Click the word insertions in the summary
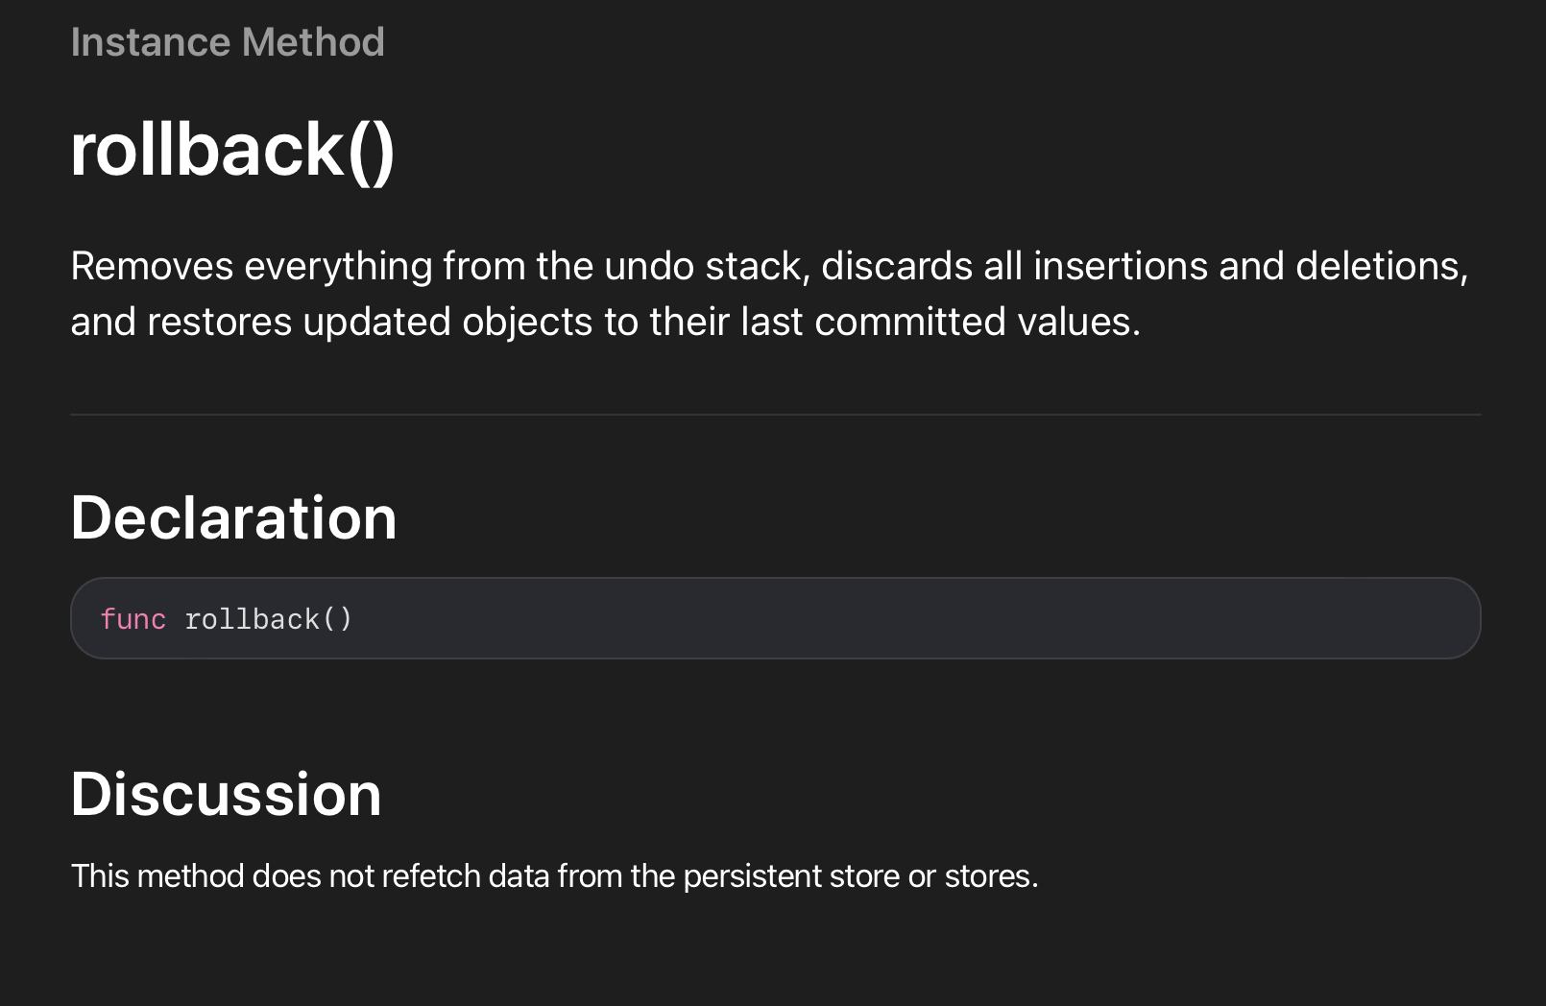The image size is (1546, 1006). click(x=1120, y=267)
